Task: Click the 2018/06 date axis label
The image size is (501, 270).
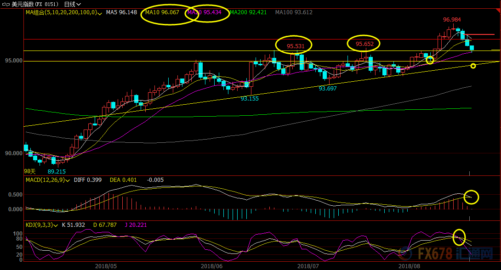Action: tap(211, 265)
